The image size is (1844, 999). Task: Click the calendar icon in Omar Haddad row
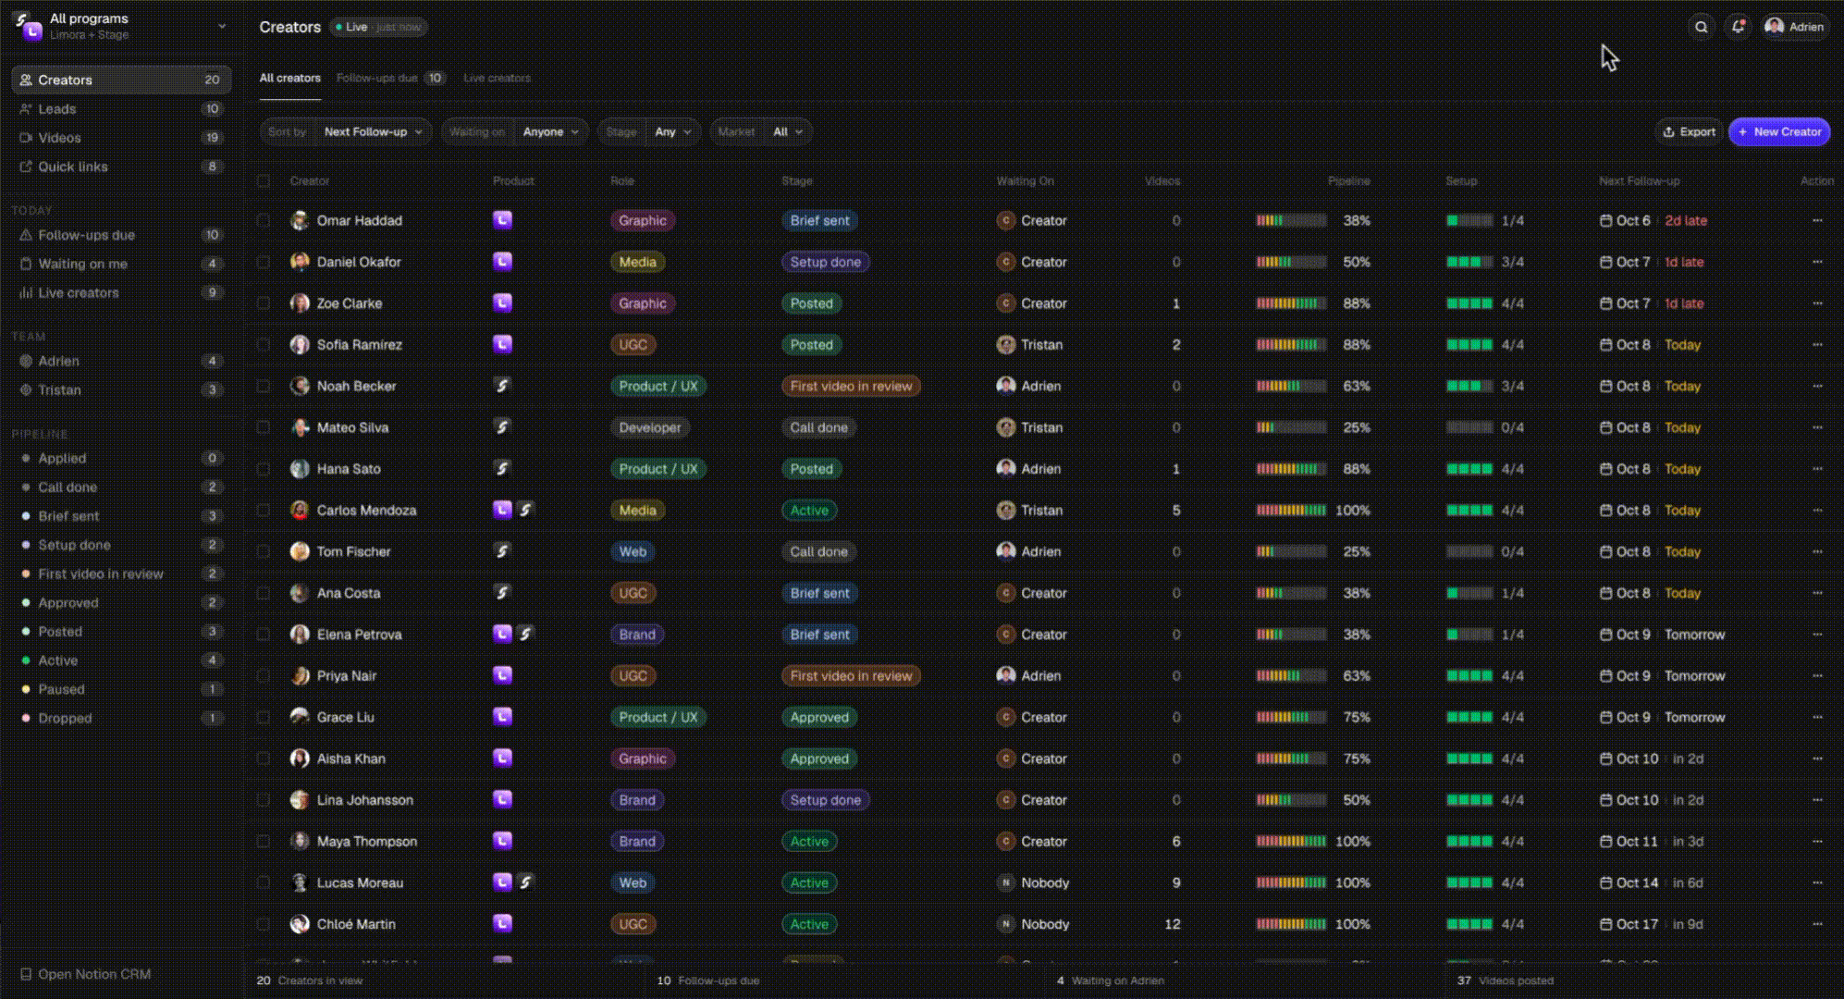pyautogui.click(x=1606, y=220)
